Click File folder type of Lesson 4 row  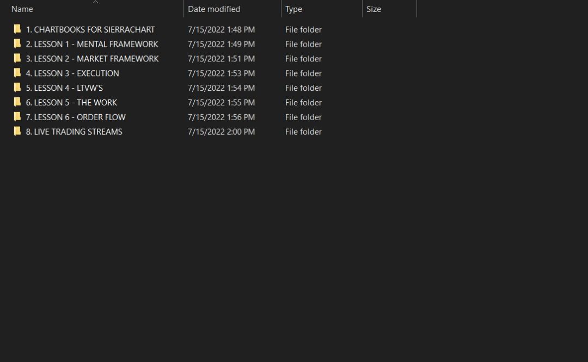[303, 88]
